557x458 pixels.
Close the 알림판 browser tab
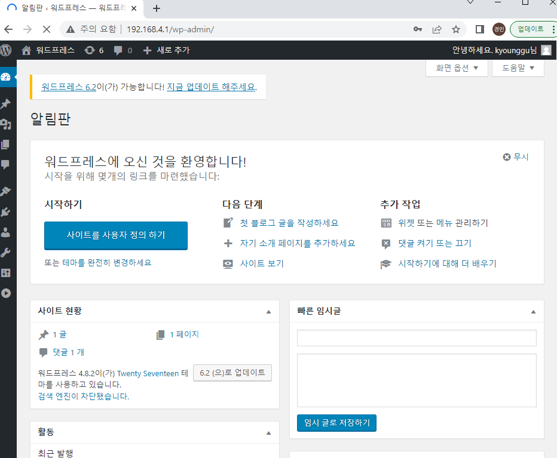click(134, 8)
